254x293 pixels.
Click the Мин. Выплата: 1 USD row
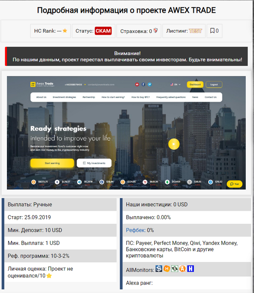[x=61, y=243]
